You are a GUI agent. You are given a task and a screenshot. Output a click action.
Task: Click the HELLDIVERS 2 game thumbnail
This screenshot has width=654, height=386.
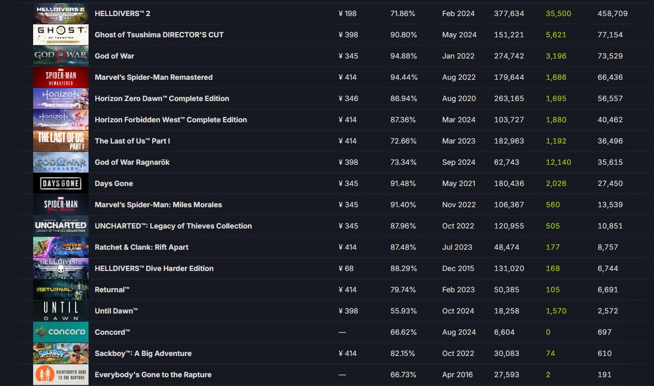[61, 13]
